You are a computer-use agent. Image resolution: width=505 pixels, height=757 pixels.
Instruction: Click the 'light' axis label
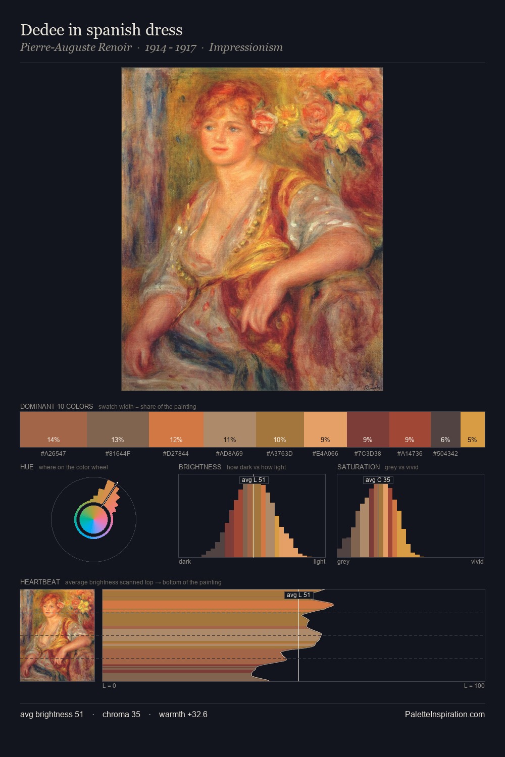[x=319, y=562]
